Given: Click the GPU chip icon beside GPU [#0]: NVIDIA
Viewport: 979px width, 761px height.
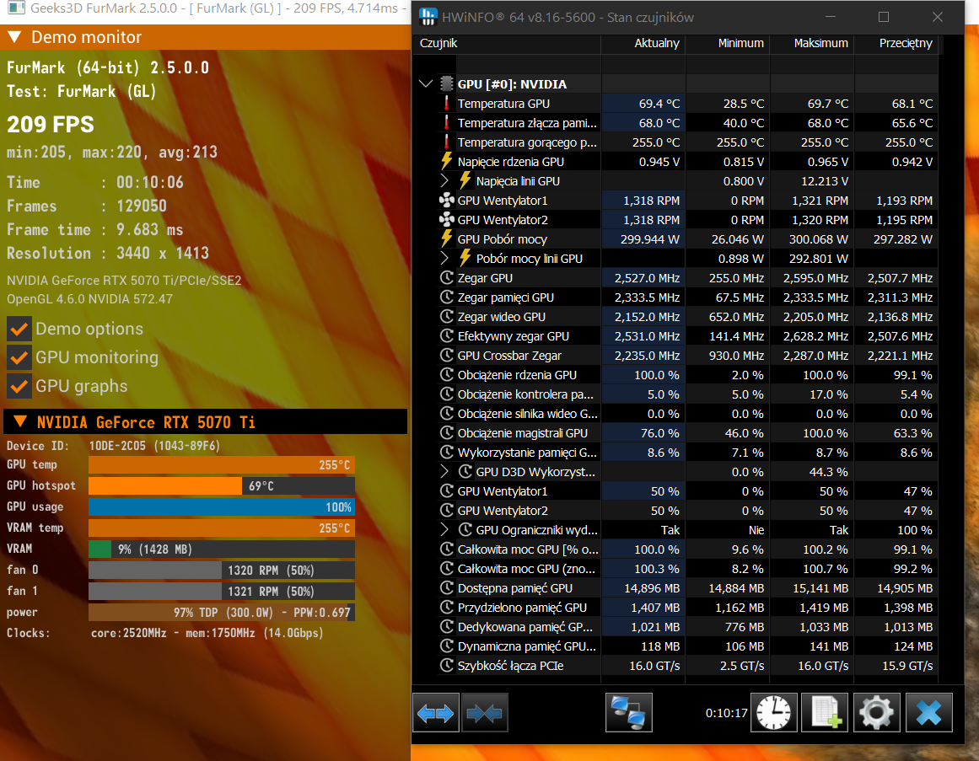Looking at the screenshot, I should [446, 83].
